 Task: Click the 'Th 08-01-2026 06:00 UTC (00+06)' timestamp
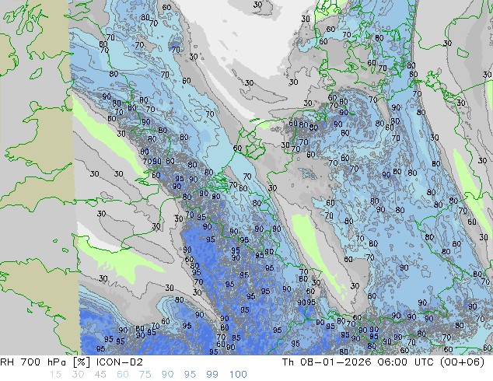[x=383, y=362]
